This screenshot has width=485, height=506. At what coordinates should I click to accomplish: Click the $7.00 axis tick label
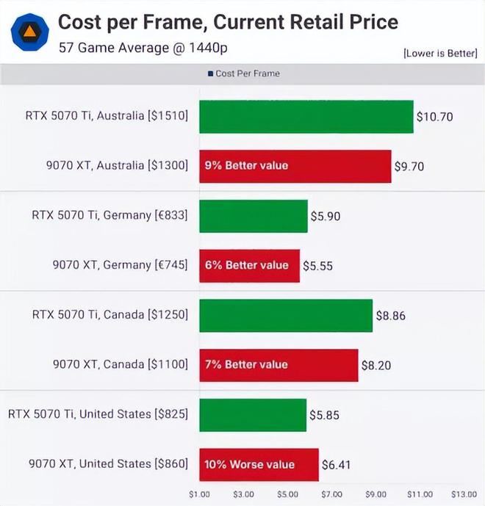coord(331,494)
